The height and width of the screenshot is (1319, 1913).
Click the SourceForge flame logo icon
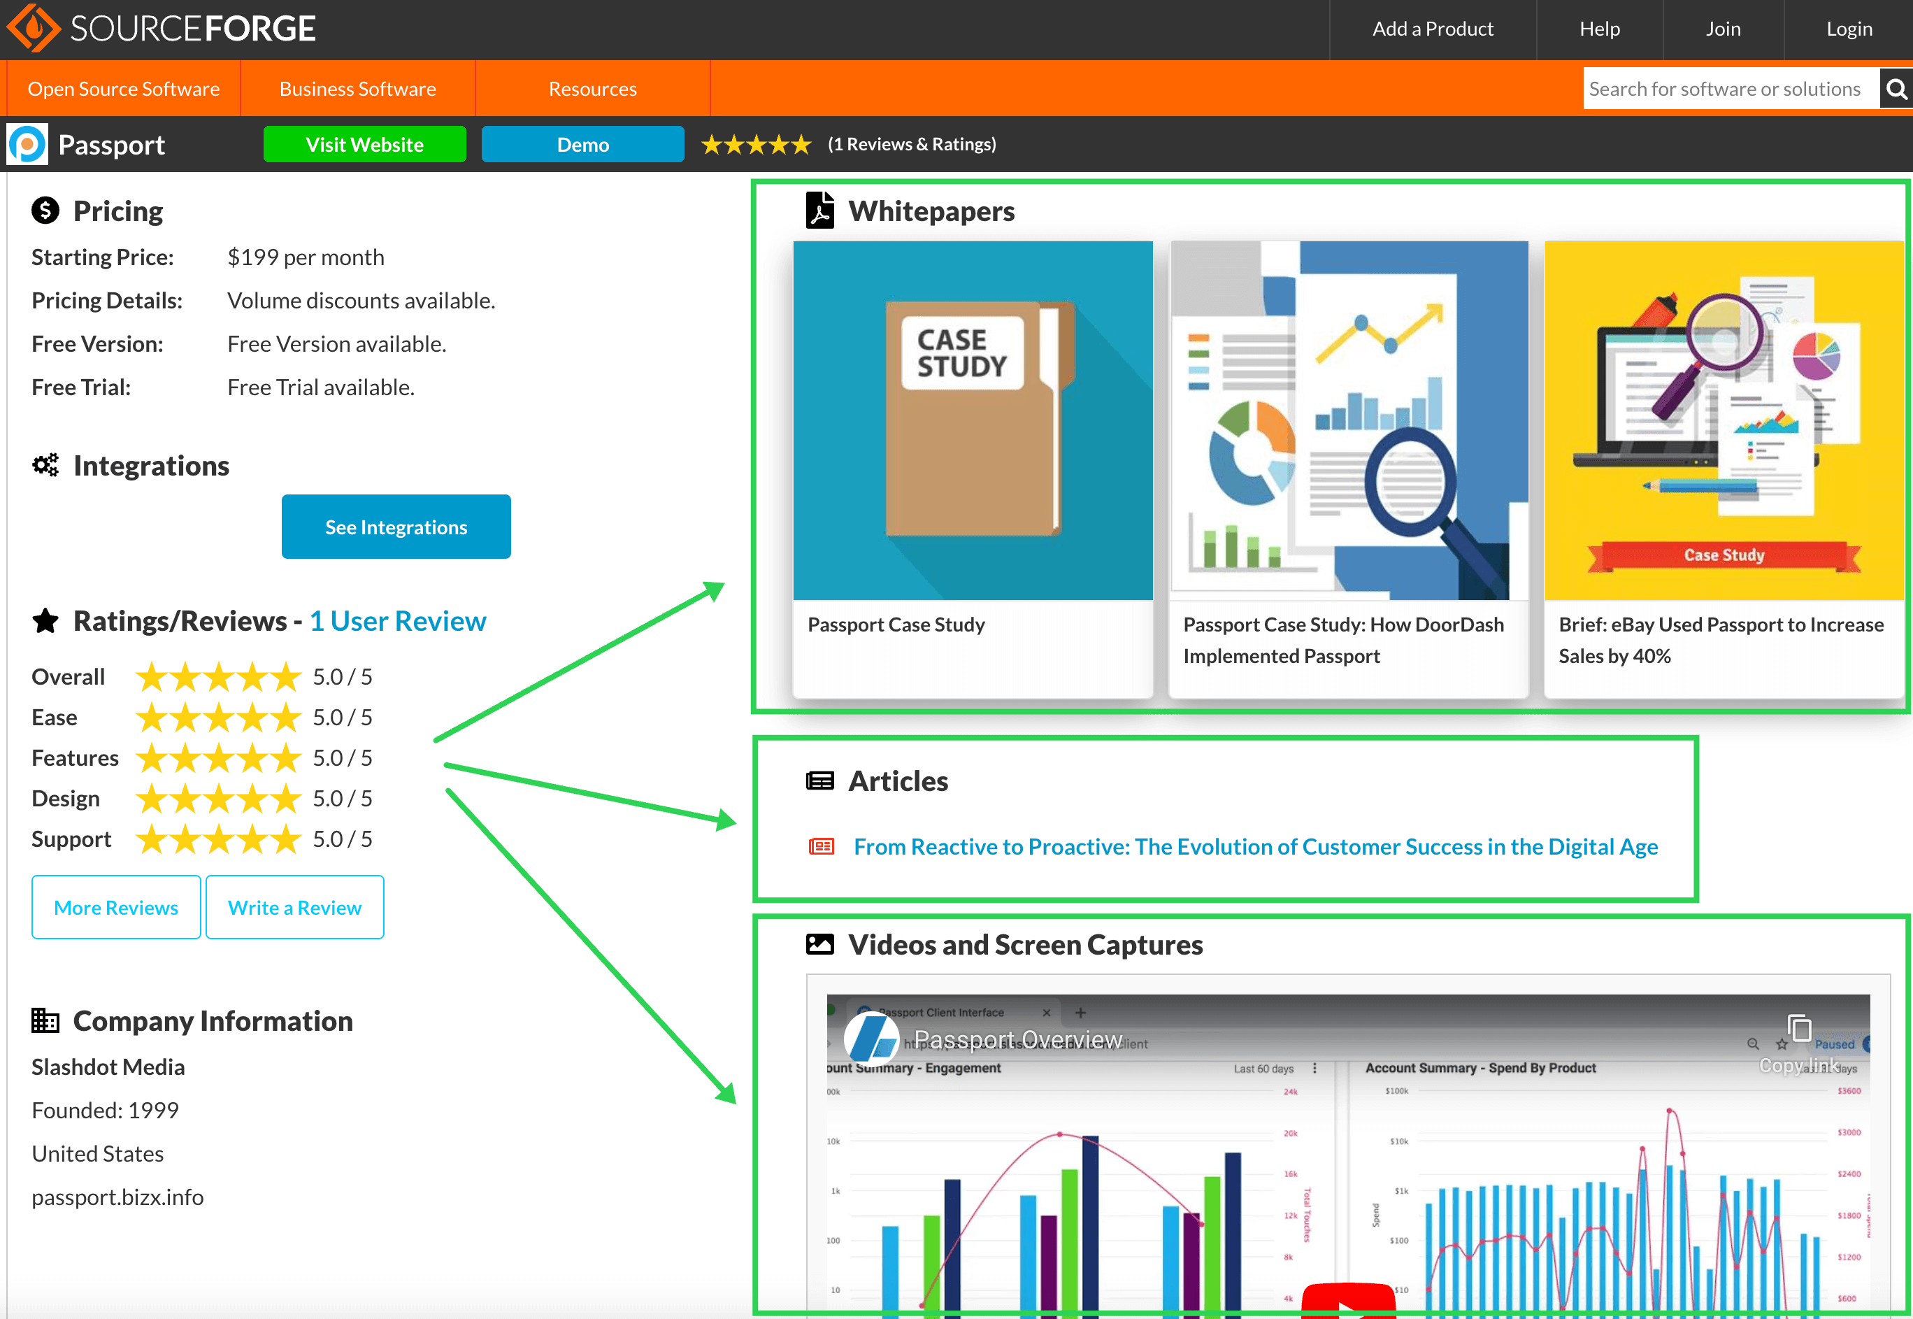coord(33,29)
